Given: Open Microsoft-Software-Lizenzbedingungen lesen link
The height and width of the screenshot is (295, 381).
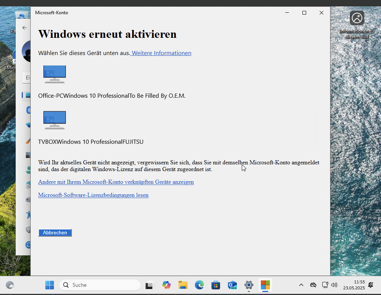Looking at the screenshot, I should point(93,195).
